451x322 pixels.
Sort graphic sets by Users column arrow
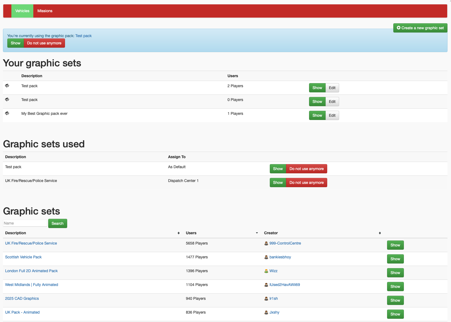(x=257, y=233)
